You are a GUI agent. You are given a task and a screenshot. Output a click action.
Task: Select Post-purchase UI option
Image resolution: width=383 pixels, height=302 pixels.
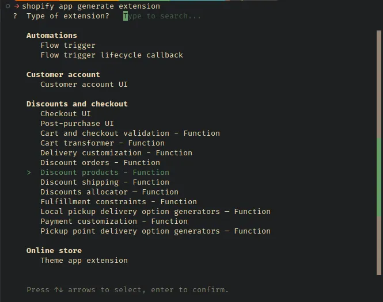(x=77, y=124)
